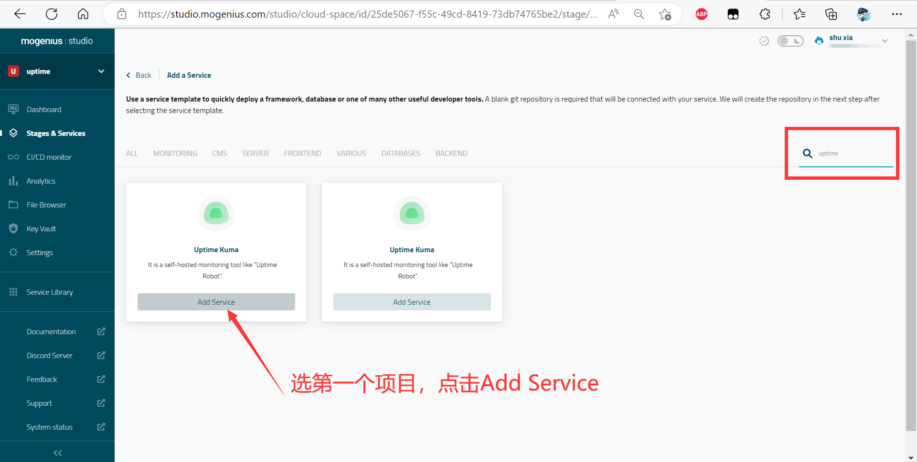Click Add Service on first Uptime Kuma
Screen dimensions: 917x462
point(216,302)
